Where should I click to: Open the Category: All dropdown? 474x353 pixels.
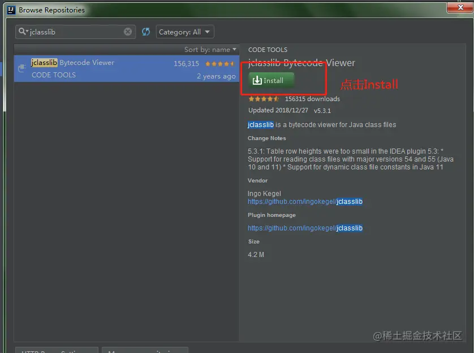tap(184, 32)
